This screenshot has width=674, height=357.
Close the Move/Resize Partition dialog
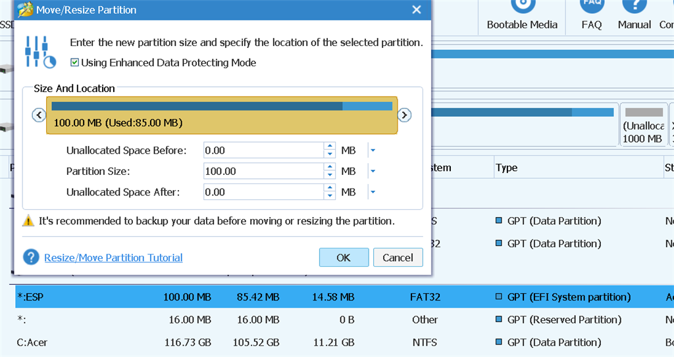coord(417,10)
